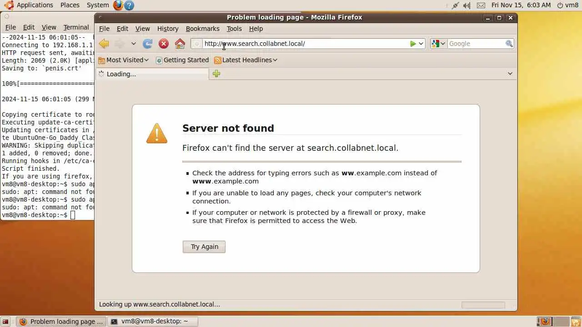
Task: Open the vm8 session power menu
Action: point(567,5)
